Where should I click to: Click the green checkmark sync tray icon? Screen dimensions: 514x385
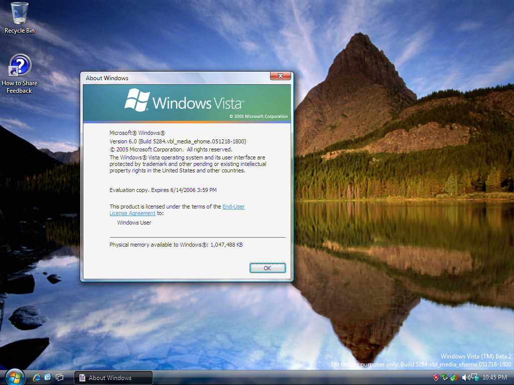tap(454, 377)
